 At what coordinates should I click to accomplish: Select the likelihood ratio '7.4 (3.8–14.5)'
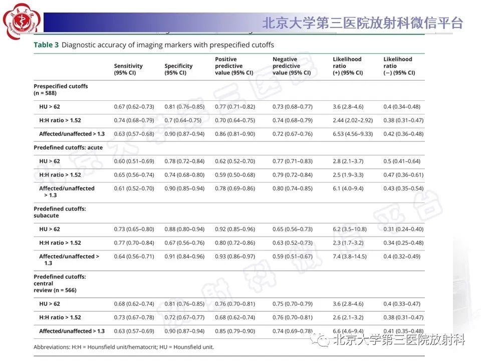tap(350, 256)
